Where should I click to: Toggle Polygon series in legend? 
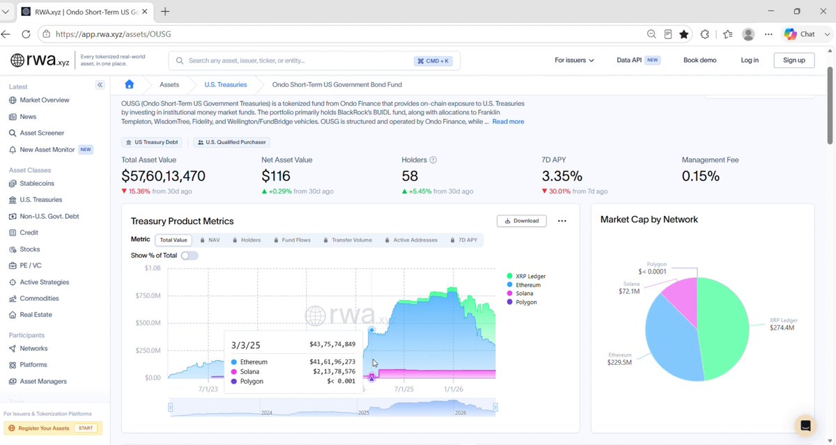[x=522, y=302]
